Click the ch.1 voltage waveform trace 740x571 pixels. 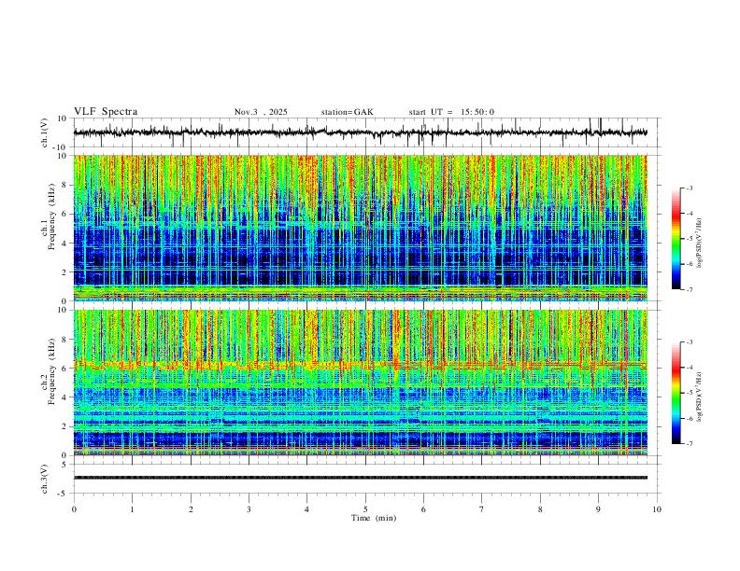click(x=360, y=132)
